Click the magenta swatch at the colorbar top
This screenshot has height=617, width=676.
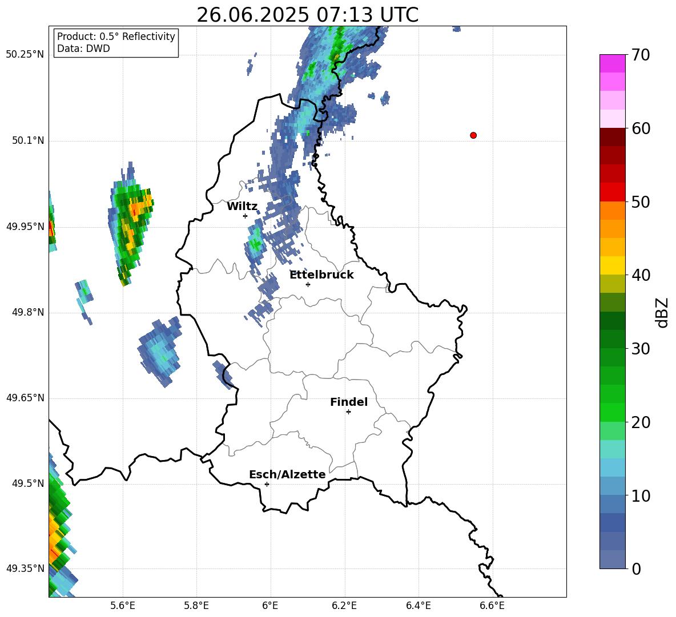[612, 63]
